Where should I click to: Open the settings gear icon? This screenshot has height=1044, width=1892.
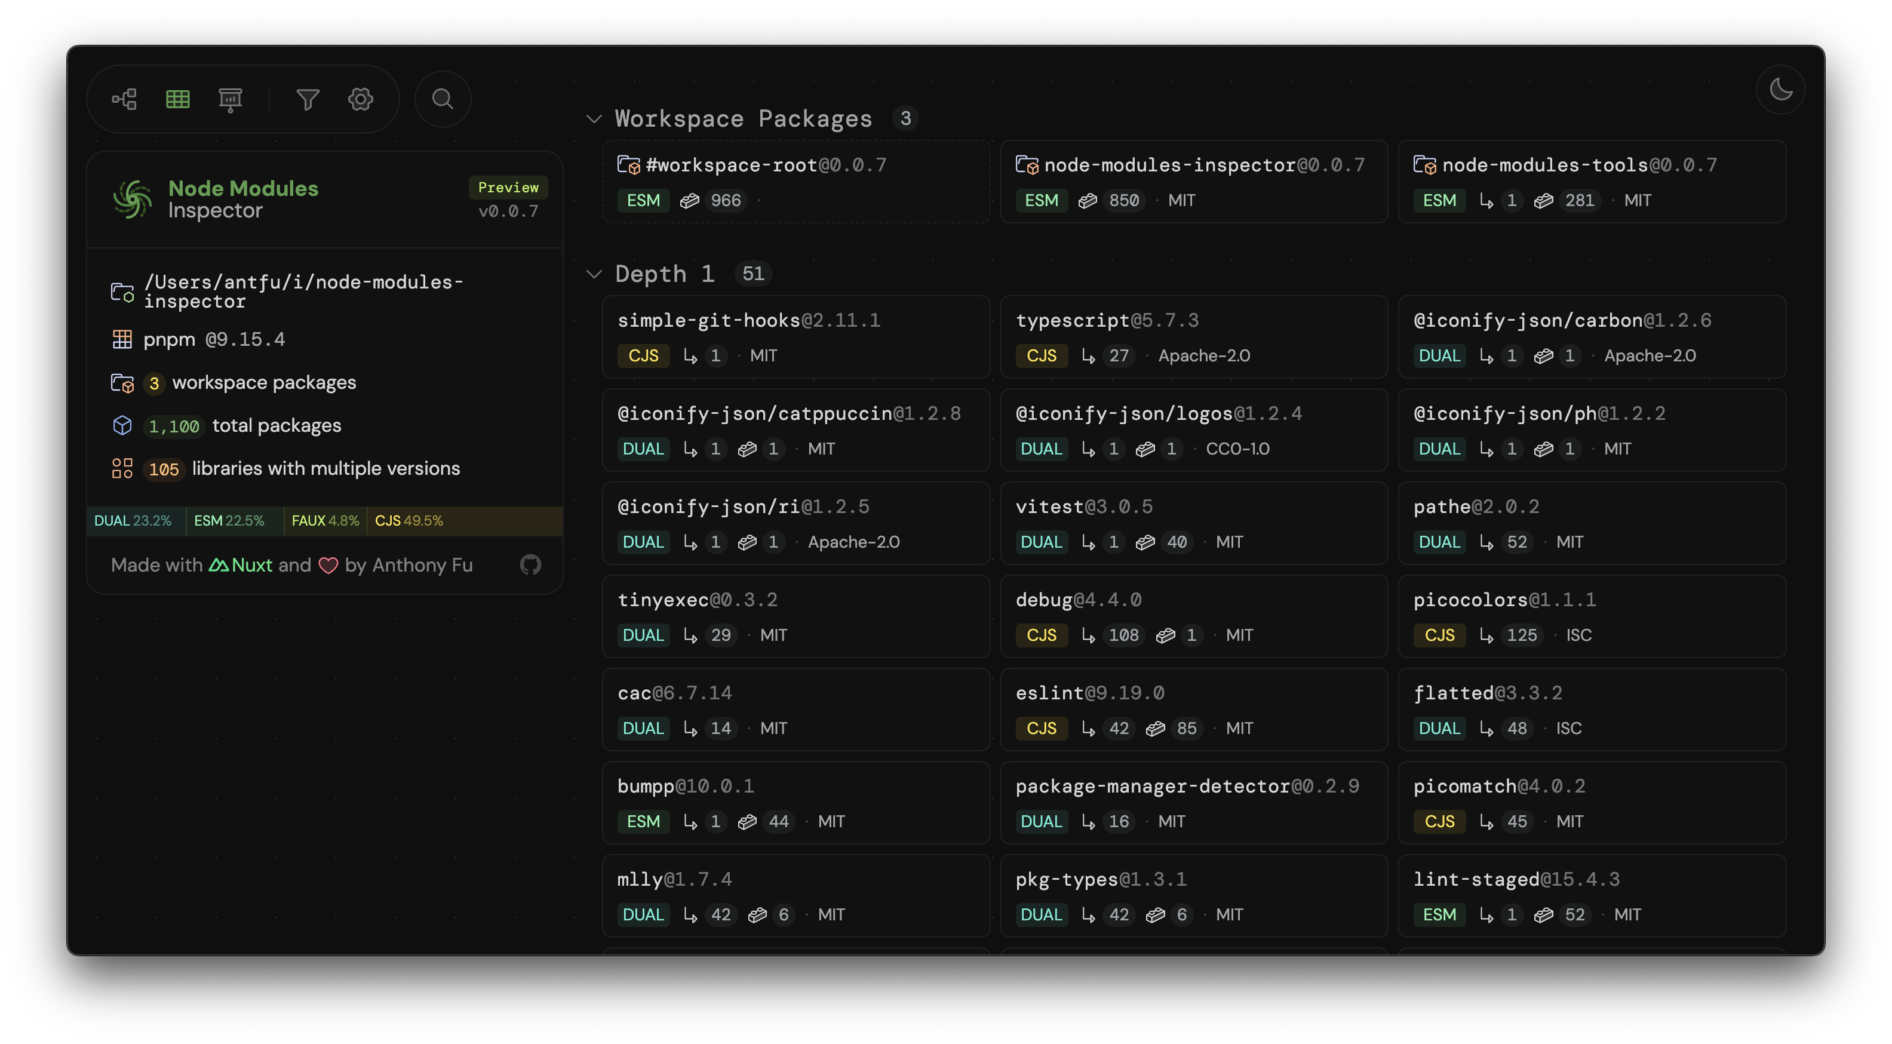361,99
